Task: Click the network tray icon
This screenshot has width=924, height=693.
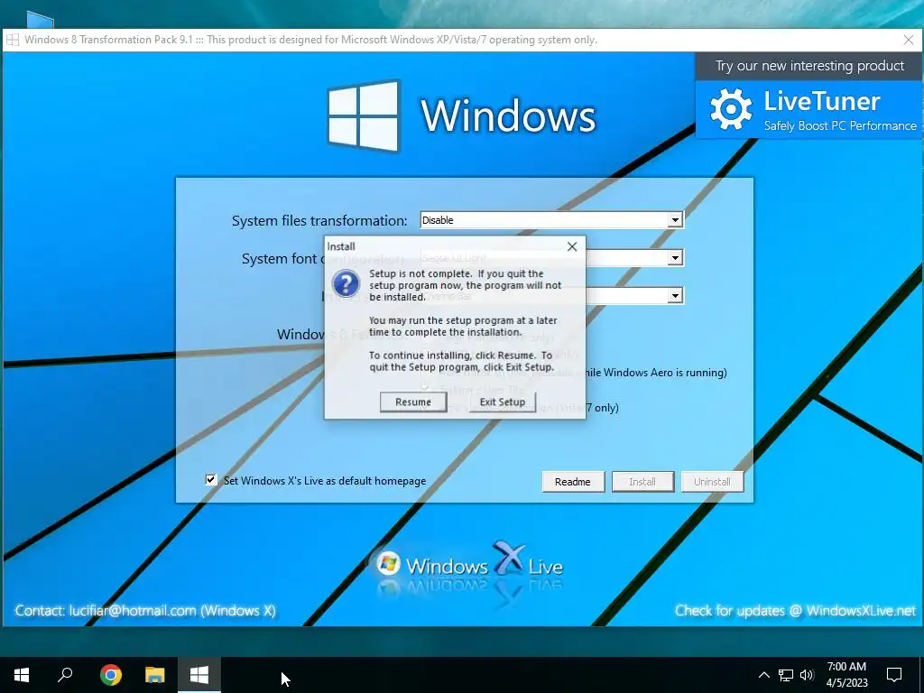Action: point(786,675)
